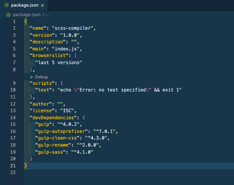Image resolution: width=234 pixels, height=185 pixels.
Task: Click the "index.js" value
Action: coord(66,49)
